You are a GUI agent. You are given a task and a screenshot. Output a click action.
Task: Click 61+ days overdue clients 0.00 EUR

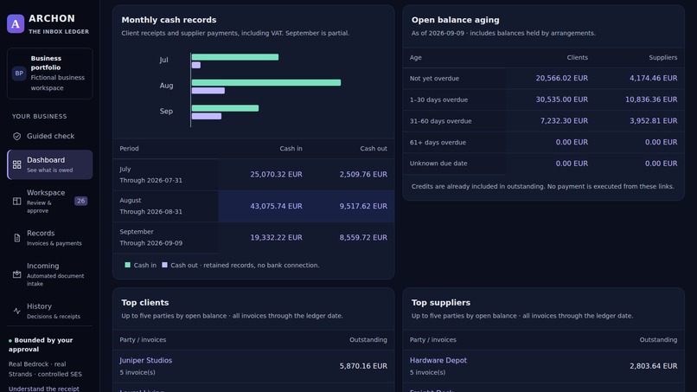[572, 142]
